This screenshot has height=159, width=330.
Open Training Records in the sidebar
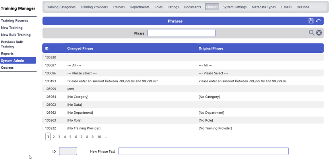[15, 21]
